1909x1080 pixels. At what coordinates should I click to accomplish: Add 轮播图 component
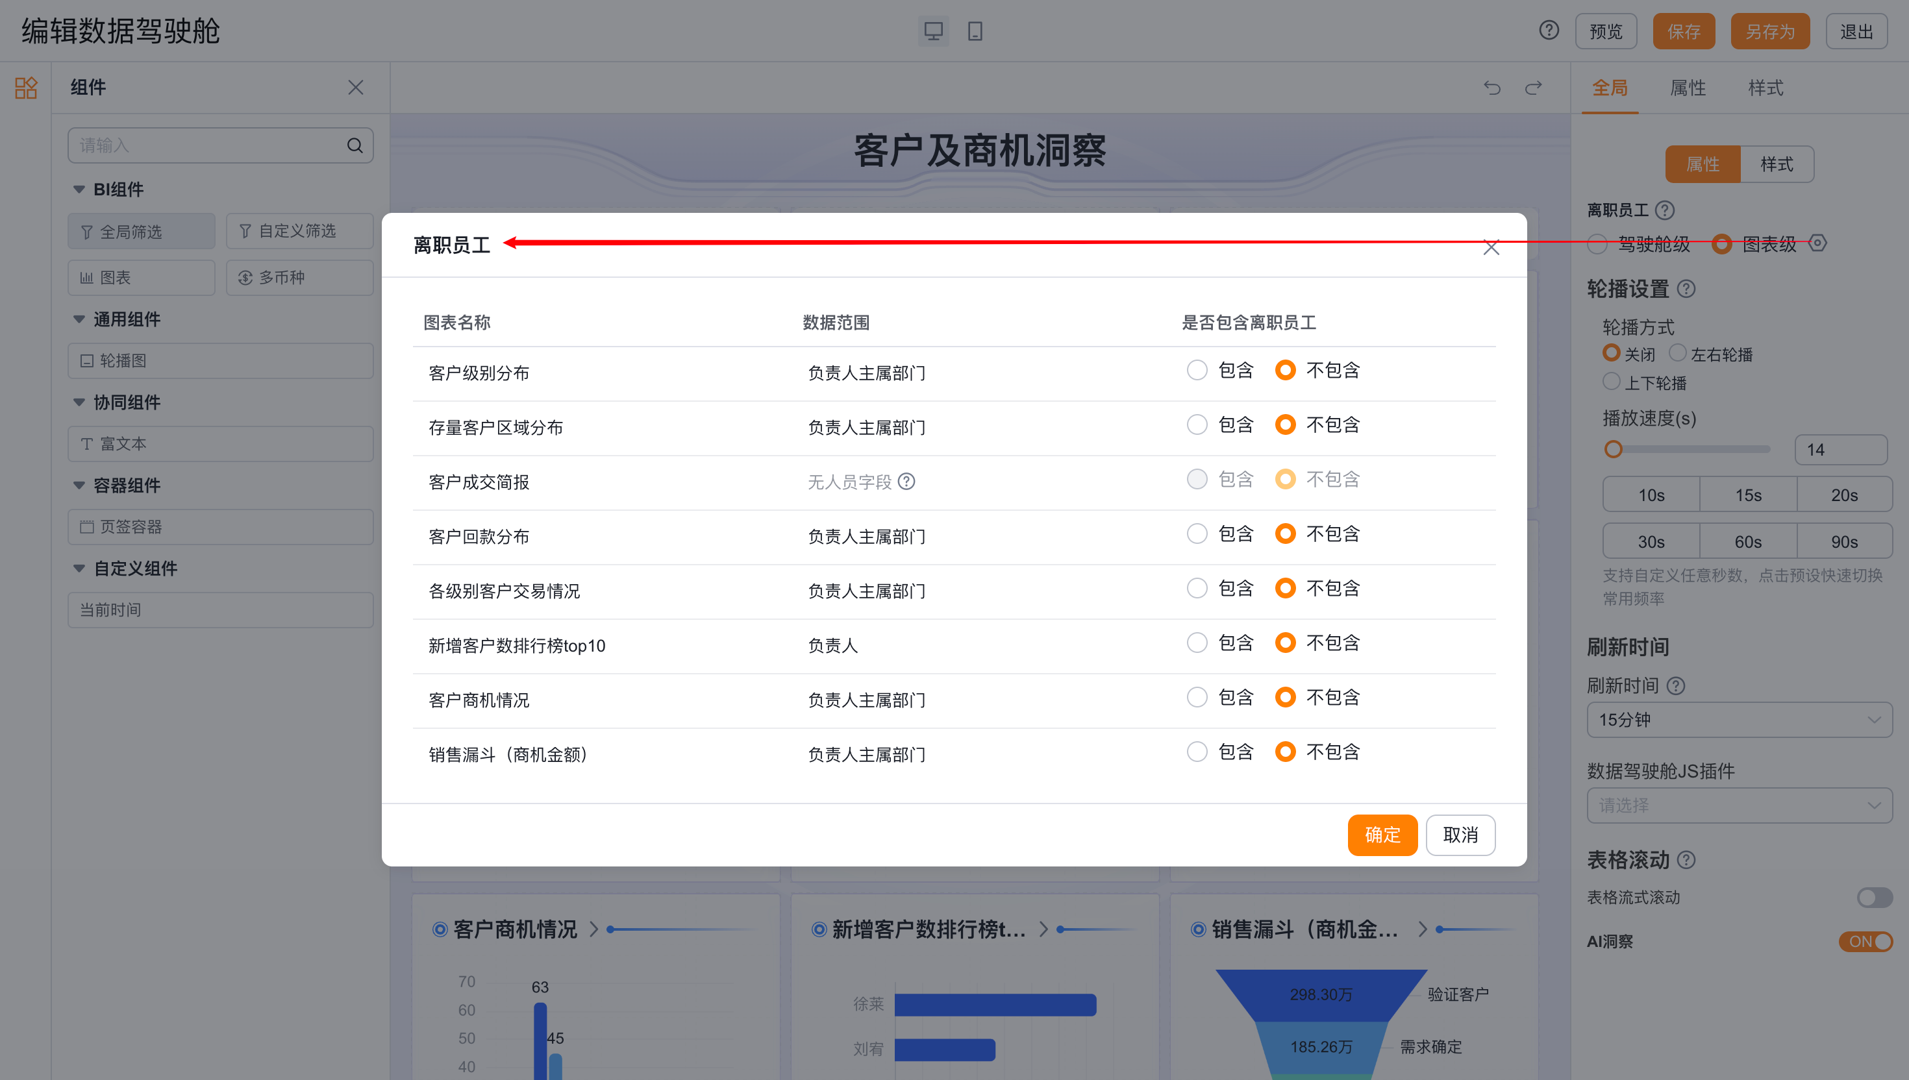point(220,360)
